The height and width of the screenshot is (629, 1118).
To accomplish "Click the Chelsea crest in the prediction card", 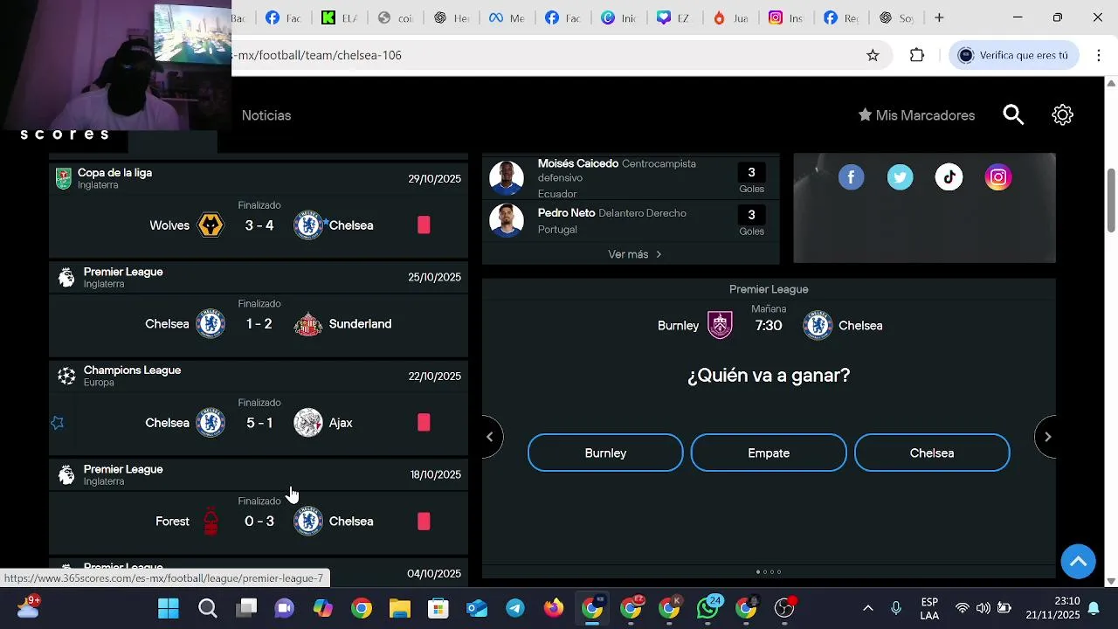I will (x=818, y=325).
